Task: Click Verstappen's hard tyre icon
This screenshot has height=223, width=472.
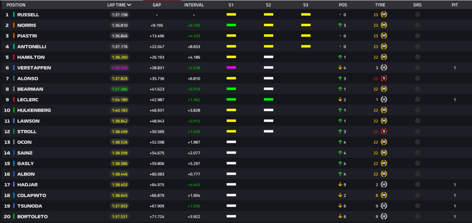Action: 384,68
